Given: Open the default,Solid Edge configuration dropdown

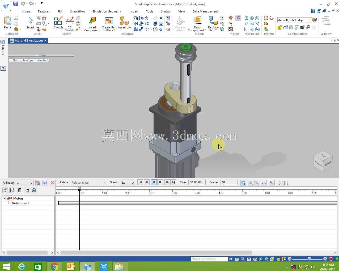Looking at the screenshot, I should 310,20.
